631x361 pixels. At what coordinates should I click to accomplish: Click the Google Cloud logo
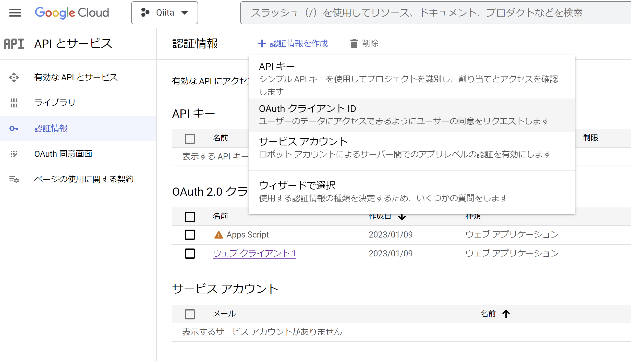pyautogui.click(x=72, y=13)
